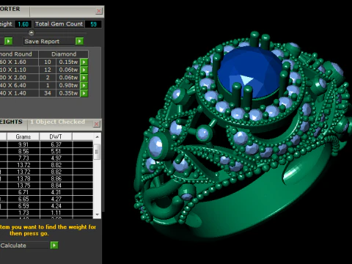Select the 9.91 grams row
352x264 pixels.
(46, 144)
